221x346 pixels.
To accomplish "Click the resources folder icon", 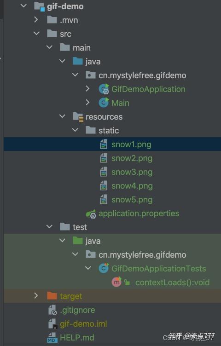I will (x=78, y=117).
